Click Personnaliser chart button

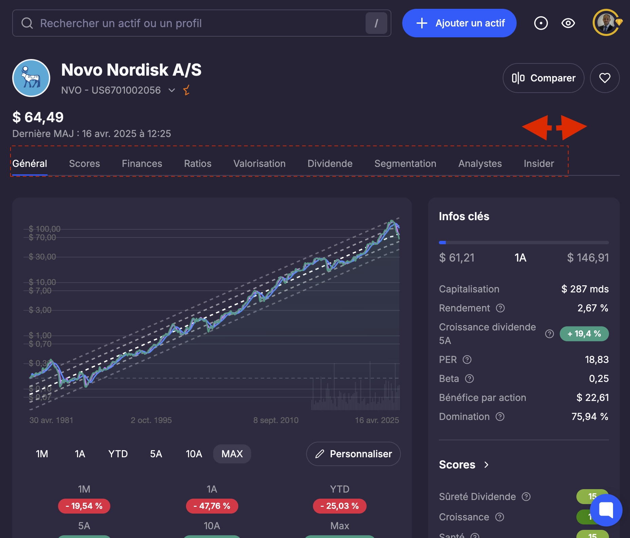coord(353,454)
